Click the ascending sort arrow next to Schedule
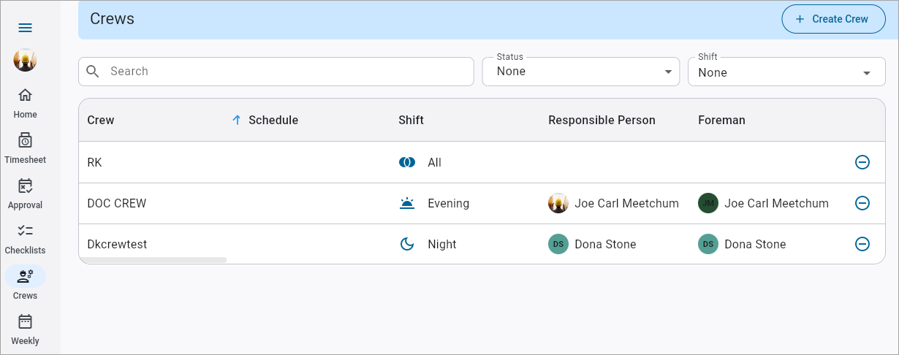The width and height of the screenshot is (899, 355). click(x=236, y=120)
